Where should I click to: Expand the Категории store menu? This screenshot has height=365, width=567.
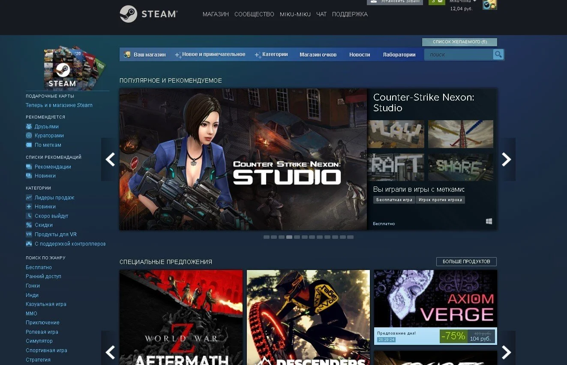point(271,54)
